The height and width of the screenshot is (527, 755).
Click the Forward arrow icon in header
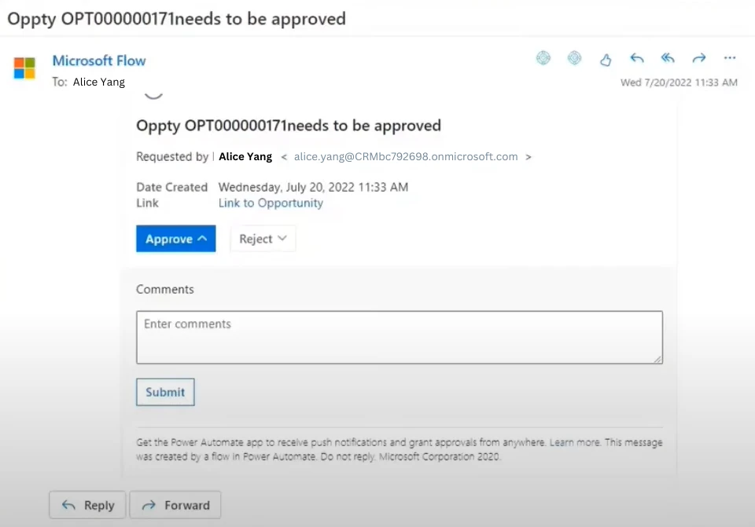click(x=698, y=59)
